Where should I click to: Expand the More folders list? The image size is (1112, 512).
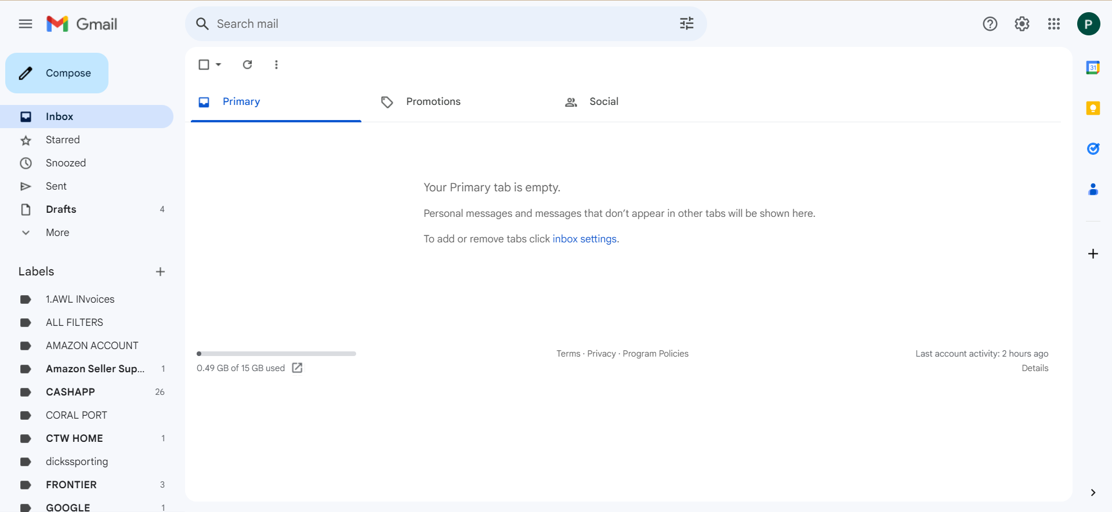[x=57, y=233]
